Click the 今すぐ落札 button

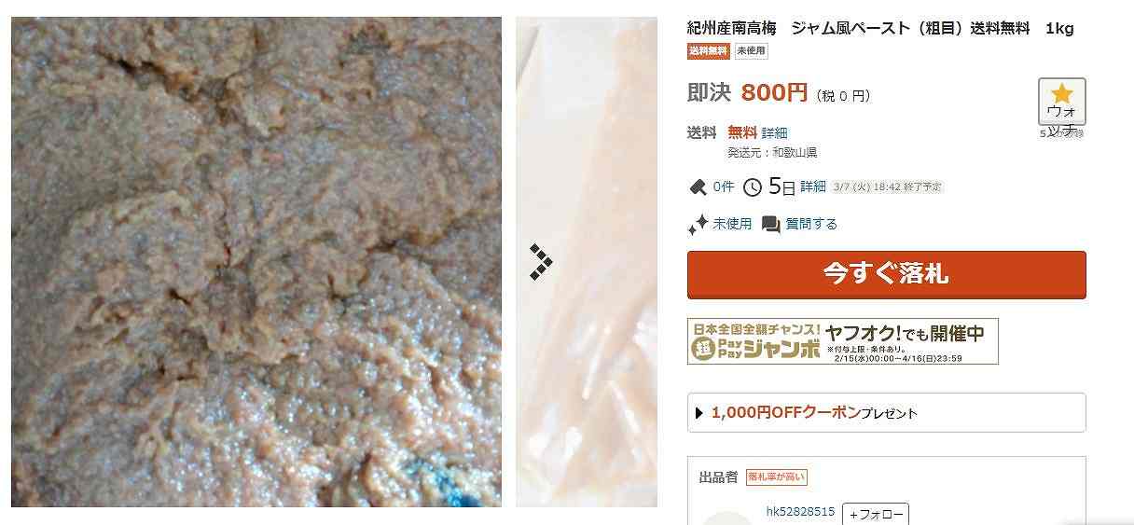887,275
